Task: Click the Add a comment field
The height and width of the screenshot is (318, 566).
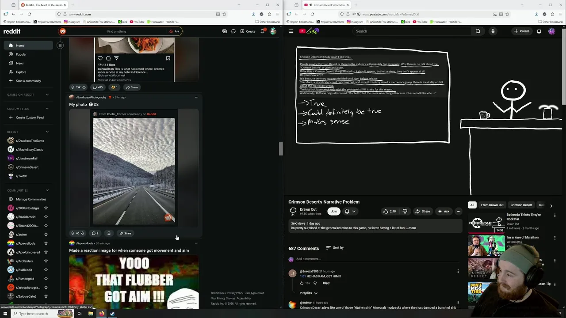Action: tap(378, 259)
